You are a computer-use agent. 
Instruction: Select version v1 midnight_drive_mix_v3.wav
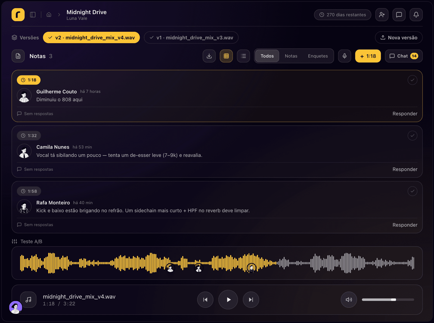[x=191, y=37]
